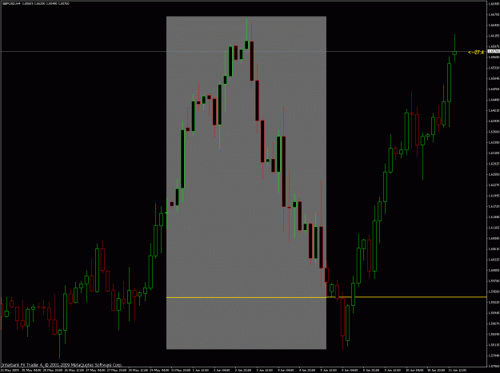Click the '22 May 2009' date label
Image resolution: width=500 pixels, height=373 pixels.
(8, 371)
